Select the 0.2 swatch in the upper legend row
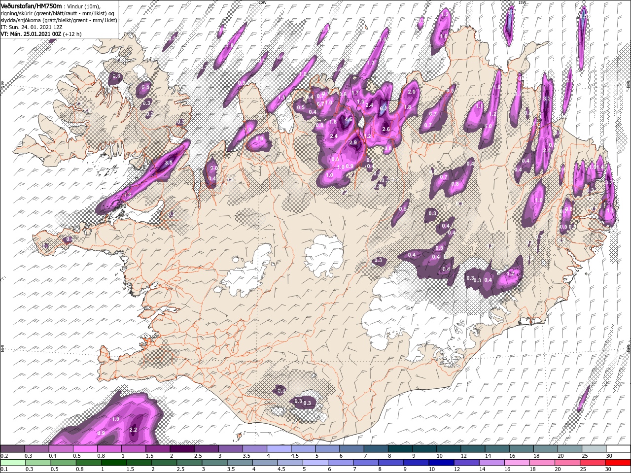The height and width of the screenshot is (473, 631). click(x=12, y=449)
